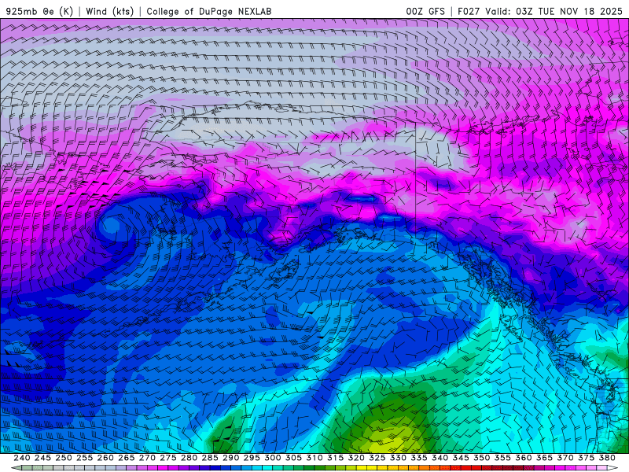Click the 380 color scale label
Screen dimensions: 629x472
point(607,458)
